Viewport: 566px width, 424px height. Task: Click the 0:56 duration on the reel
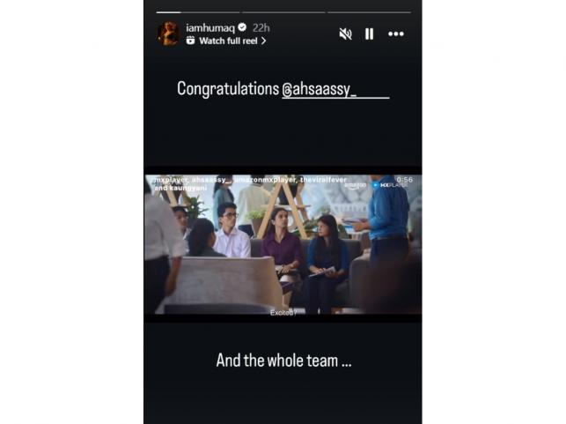click(x=404, y=179)
